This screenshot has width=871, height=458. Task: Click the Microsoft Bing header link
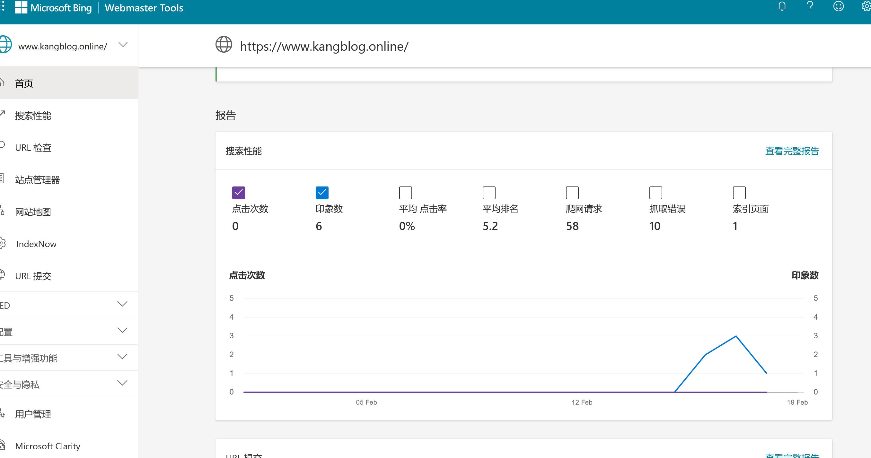coord(61,8)
